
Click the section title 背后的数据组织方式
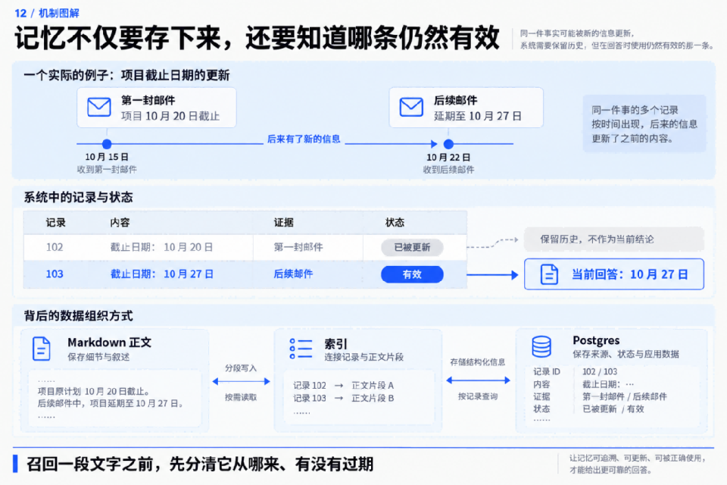tap(78, 316)
